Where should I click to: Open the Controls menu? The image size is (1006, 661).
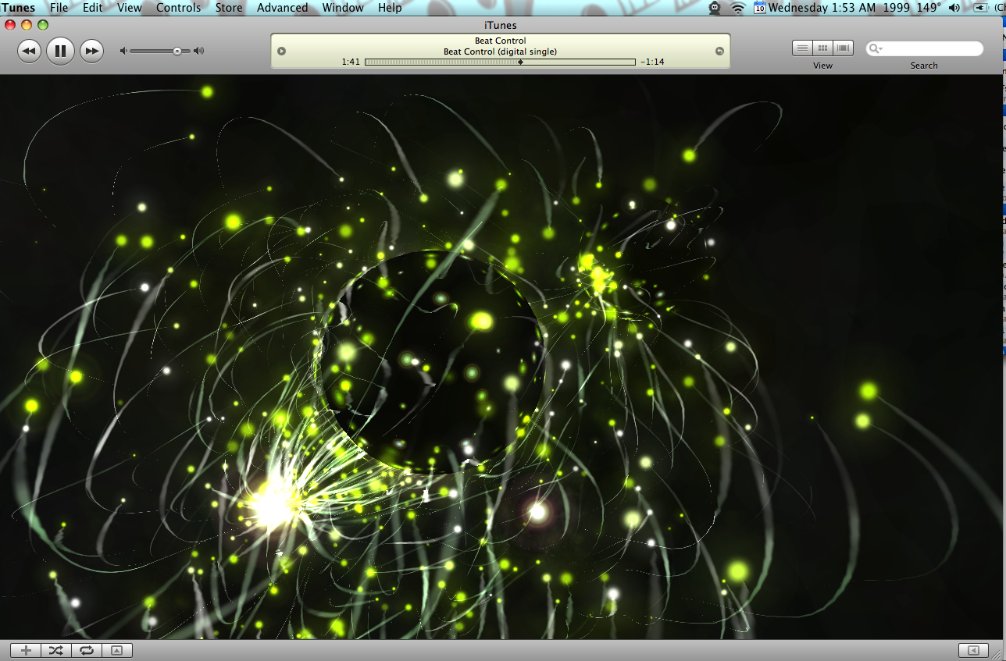click(x=178, y=8)
